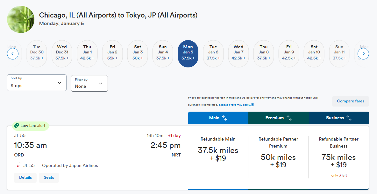Sort by Premium fare arrows icon
The width and height of the screenshot is (377, 194).
tap(289, 118)
